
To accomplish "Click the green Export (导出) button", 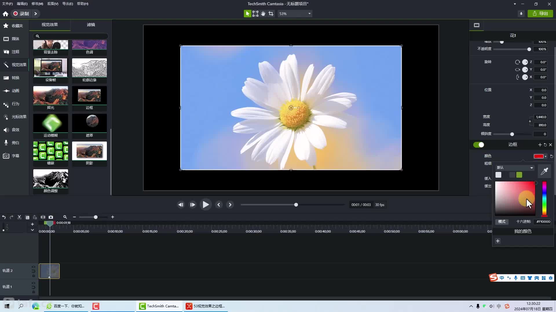I will click(x=540, y=14).
